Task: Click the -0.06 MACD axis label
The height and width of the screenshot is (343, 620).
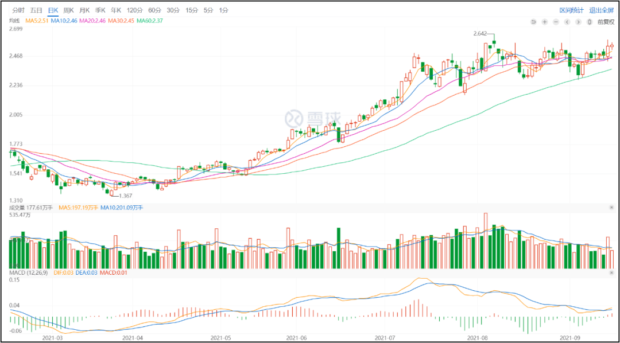Action: pyautogui.click(x=15, y=331)
